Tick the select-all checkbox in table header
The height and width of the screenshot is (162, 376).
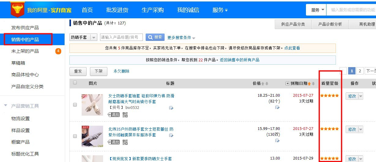75,82
